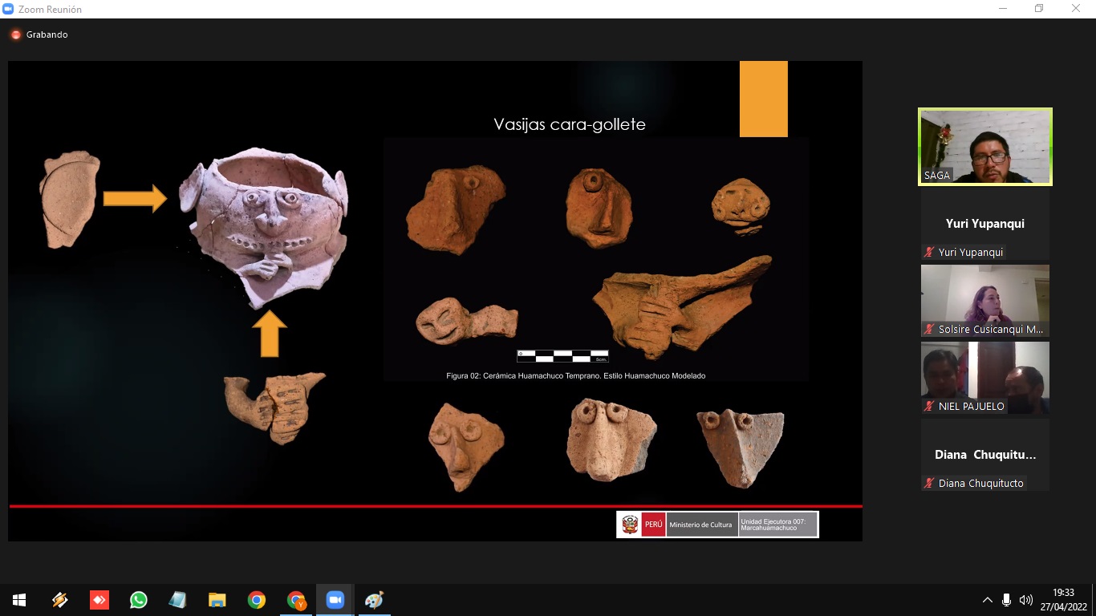Open WhatsApp from the taskbar

click(x=138, y=600)
